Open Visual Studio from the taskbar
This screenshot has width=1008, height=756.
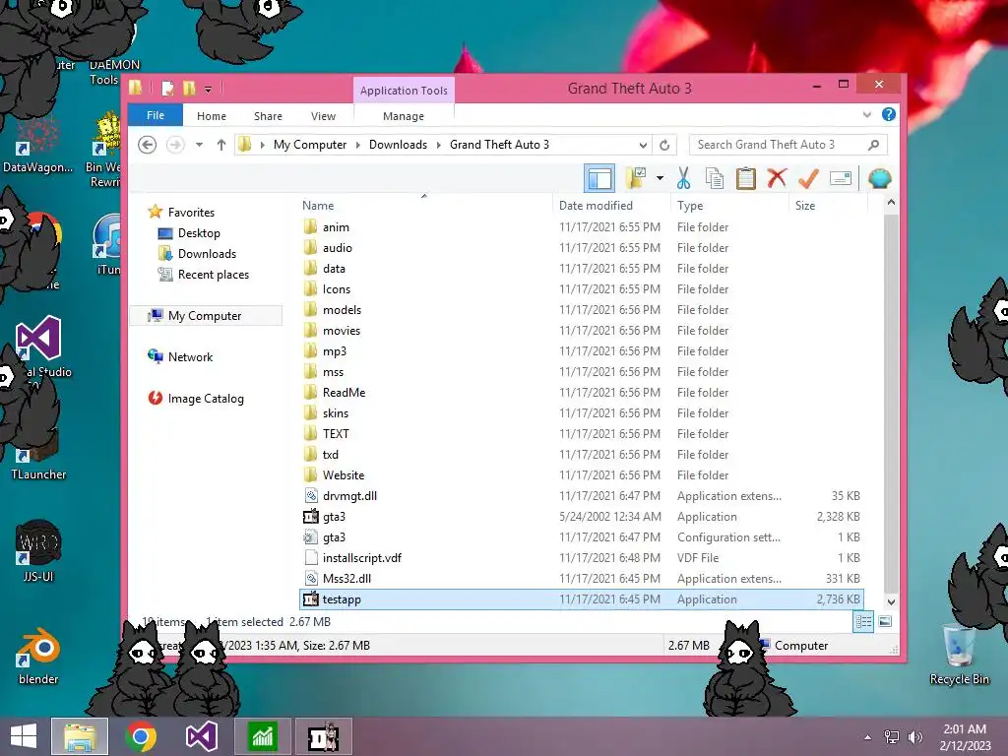201,736
